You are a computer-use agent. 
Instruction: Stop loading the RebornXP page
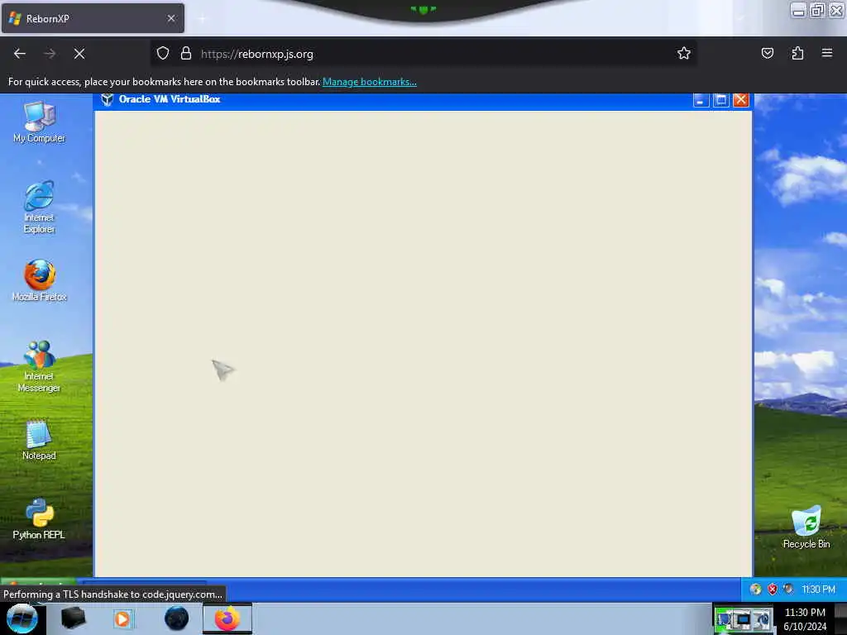[x=79, y=54]
